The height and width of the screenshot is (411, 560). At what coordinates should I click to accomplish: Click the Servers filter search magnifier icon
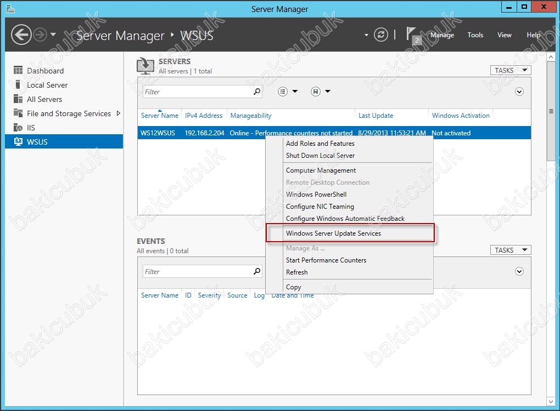257,92
